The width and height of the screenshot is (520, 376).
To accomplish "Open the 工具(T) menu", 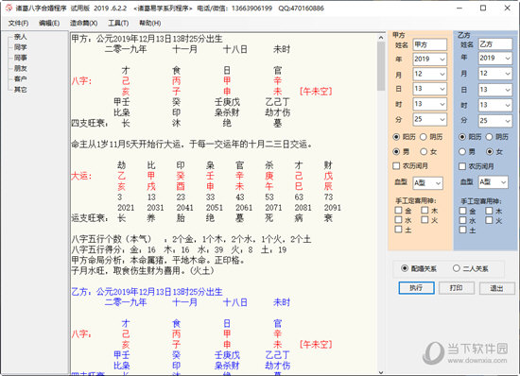I will [118, 23].
